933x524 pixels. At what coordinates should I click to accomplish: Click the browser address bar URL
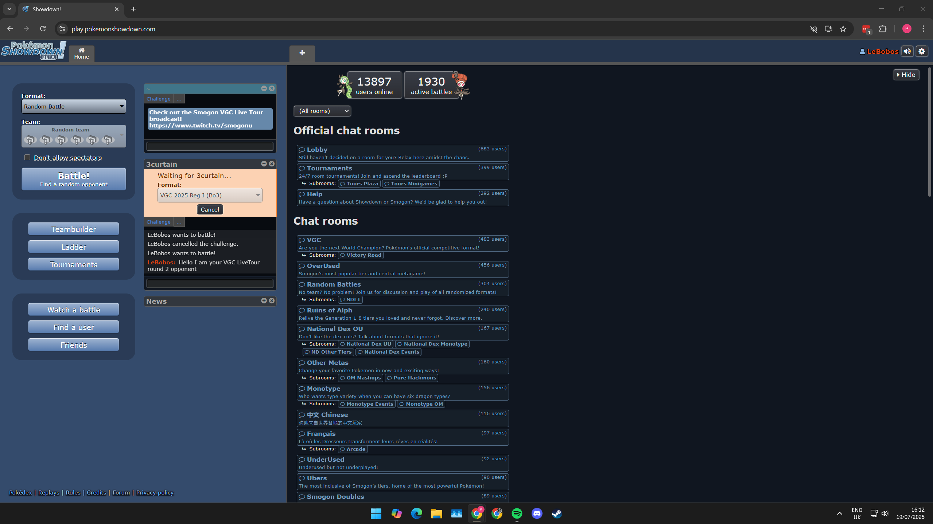coord(113,29)
